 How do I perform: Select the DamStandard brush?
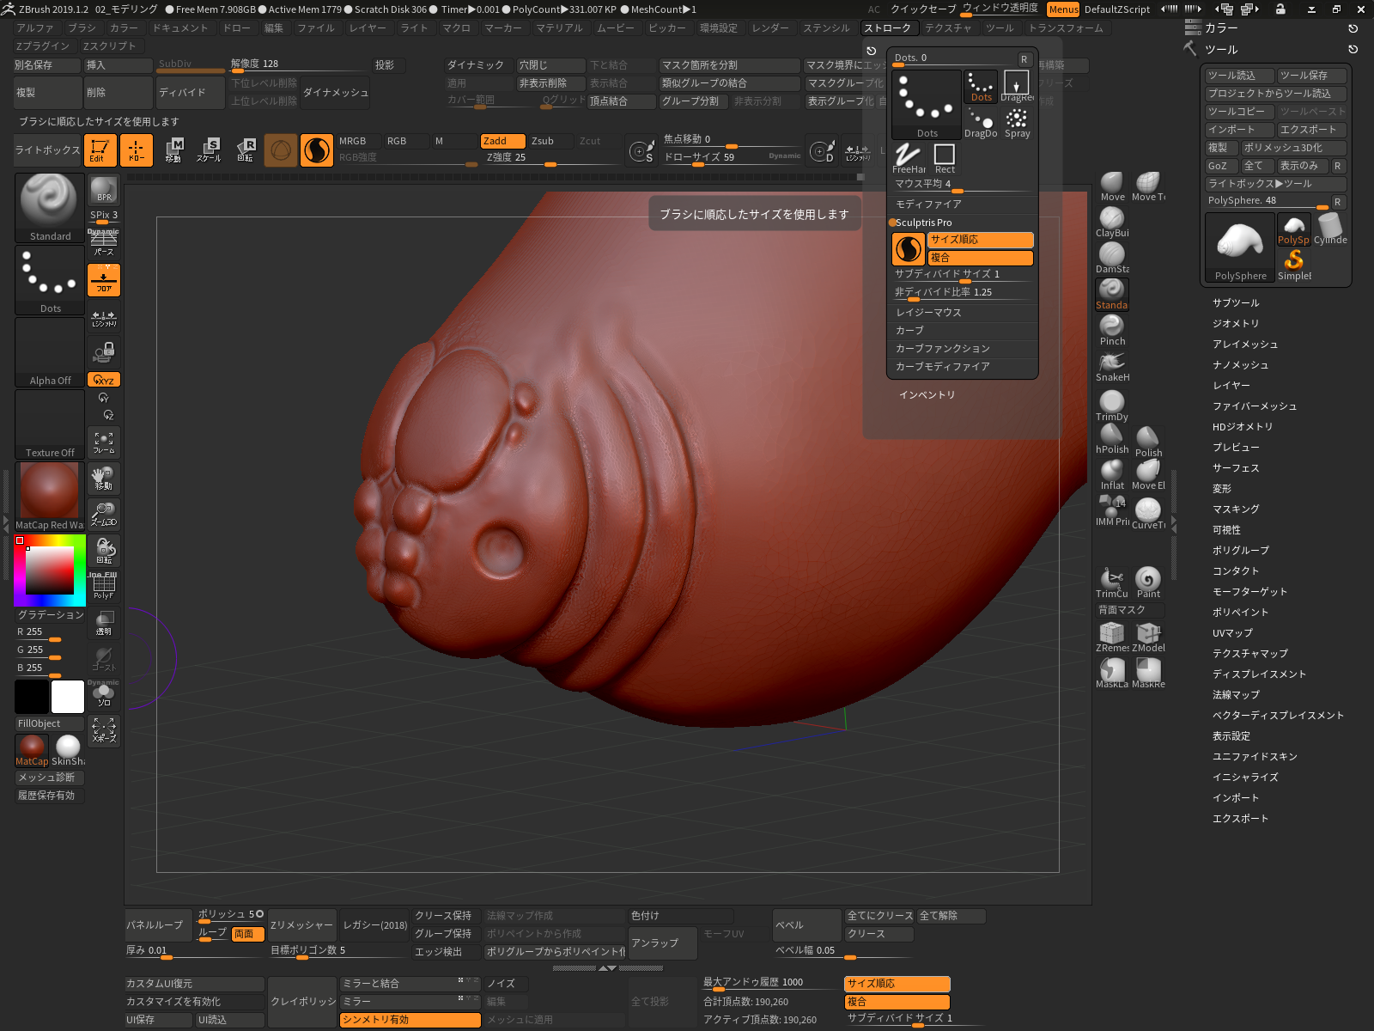[1112, 259]
